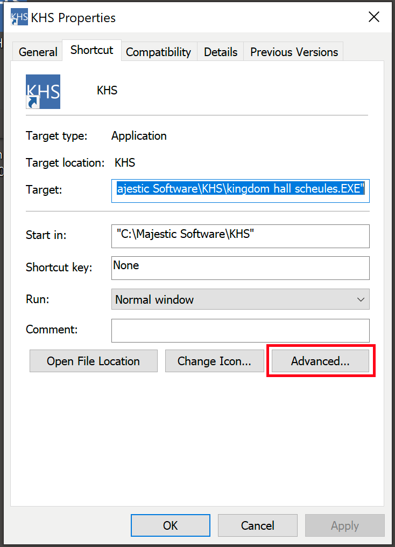395x547 pixels.
Task: Click the empty Comment field
Action: [x=241, y=330]
